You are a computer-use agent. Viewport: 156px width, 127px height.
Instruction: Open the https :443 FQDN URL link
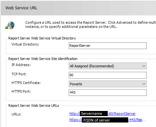(107, 120)
